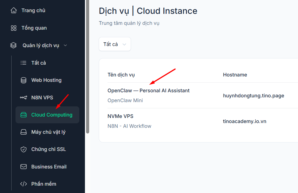Click the server icon beside Cloud Computing

(23, 115)
